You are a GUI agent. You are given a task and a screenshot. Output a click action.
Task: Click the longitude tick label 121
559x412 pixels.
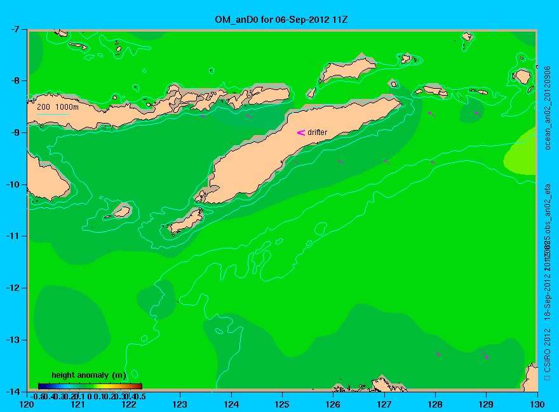click(77, 404)
